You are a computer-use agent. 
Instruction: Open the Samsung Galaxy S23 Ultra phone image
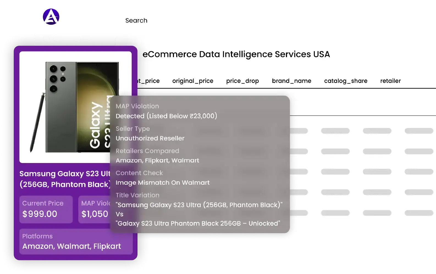(74, 107)
